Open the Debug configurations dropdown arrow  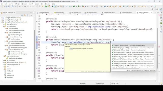point(72,6)
